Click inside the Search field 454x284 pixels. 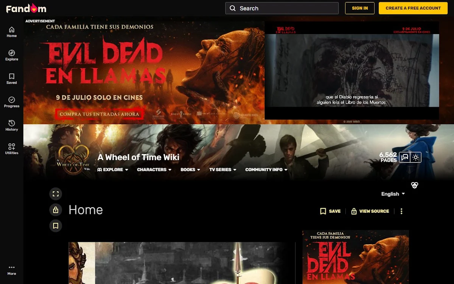click(x=282, y=8)
